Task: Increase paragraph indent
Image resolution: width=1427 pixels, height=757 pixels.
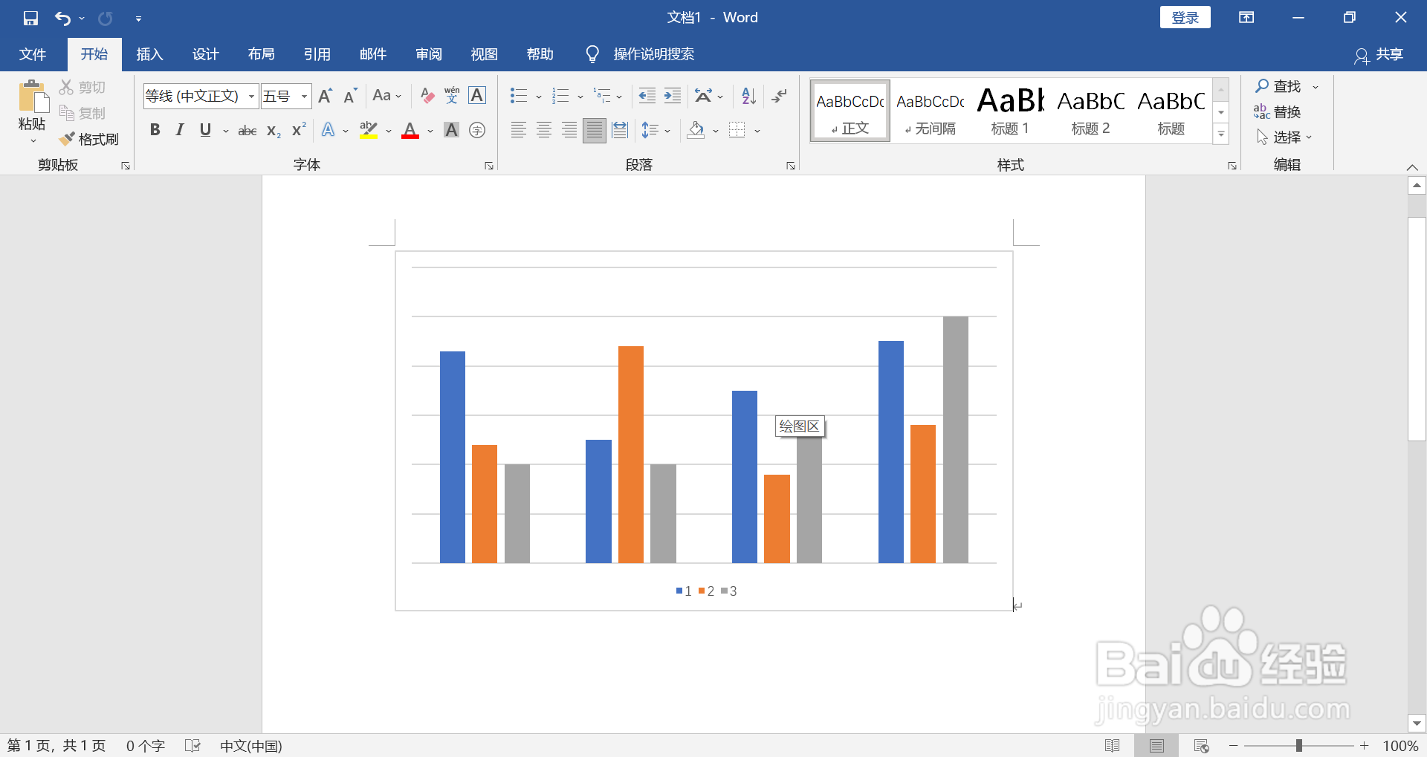Action: click(673, 96)
